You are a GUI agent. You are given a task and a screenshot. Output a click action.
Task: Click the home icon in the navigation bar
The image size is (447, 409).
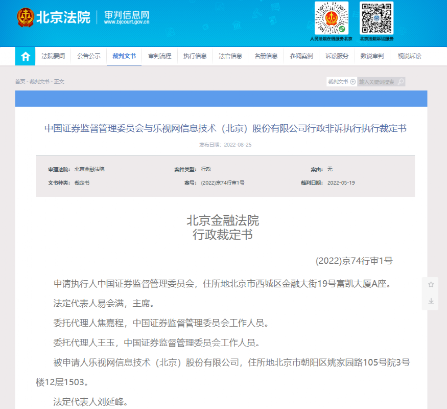click(x=26, y=56)
